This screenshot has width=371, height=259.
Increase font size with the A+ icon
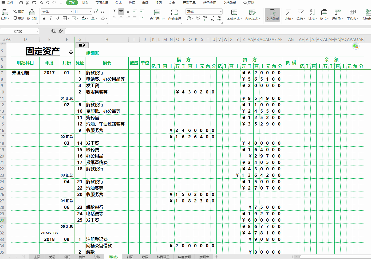(x=96, y=11)
